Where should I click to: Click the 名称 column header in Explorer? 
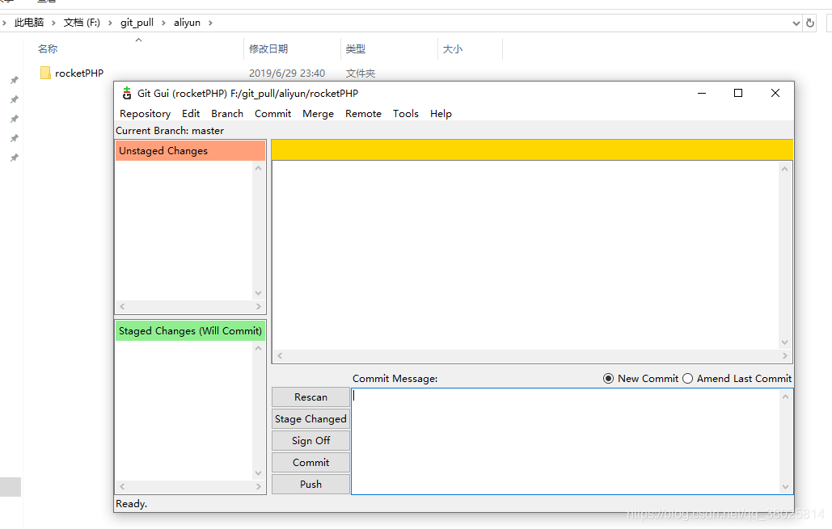(48, 48)
